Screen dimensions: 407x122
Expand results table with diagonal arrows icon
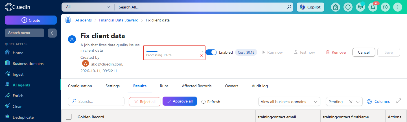pyautogui.click(x=399, y=101)
